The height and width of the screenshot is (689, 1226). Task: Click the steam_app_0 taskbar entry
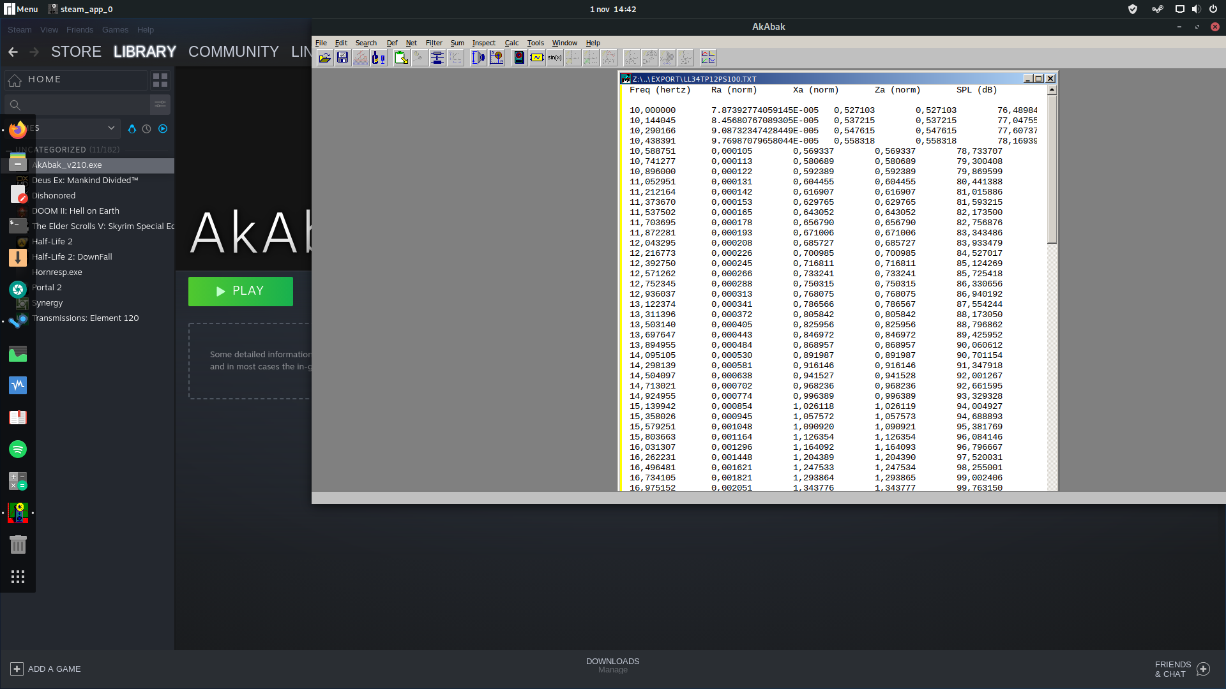81,9
